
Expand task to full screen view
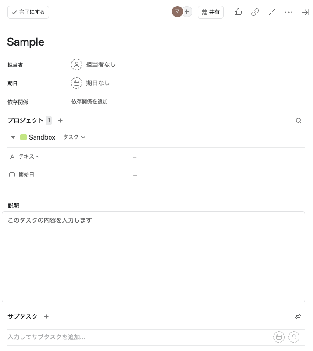pyautogui.click(x=272, y=12)
